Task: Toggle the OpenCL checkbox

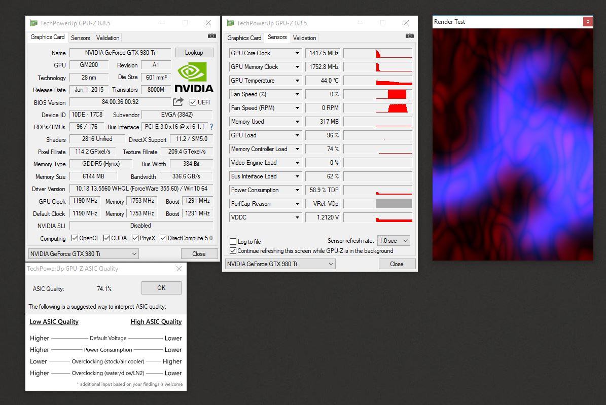Action: tap(75, 238)
